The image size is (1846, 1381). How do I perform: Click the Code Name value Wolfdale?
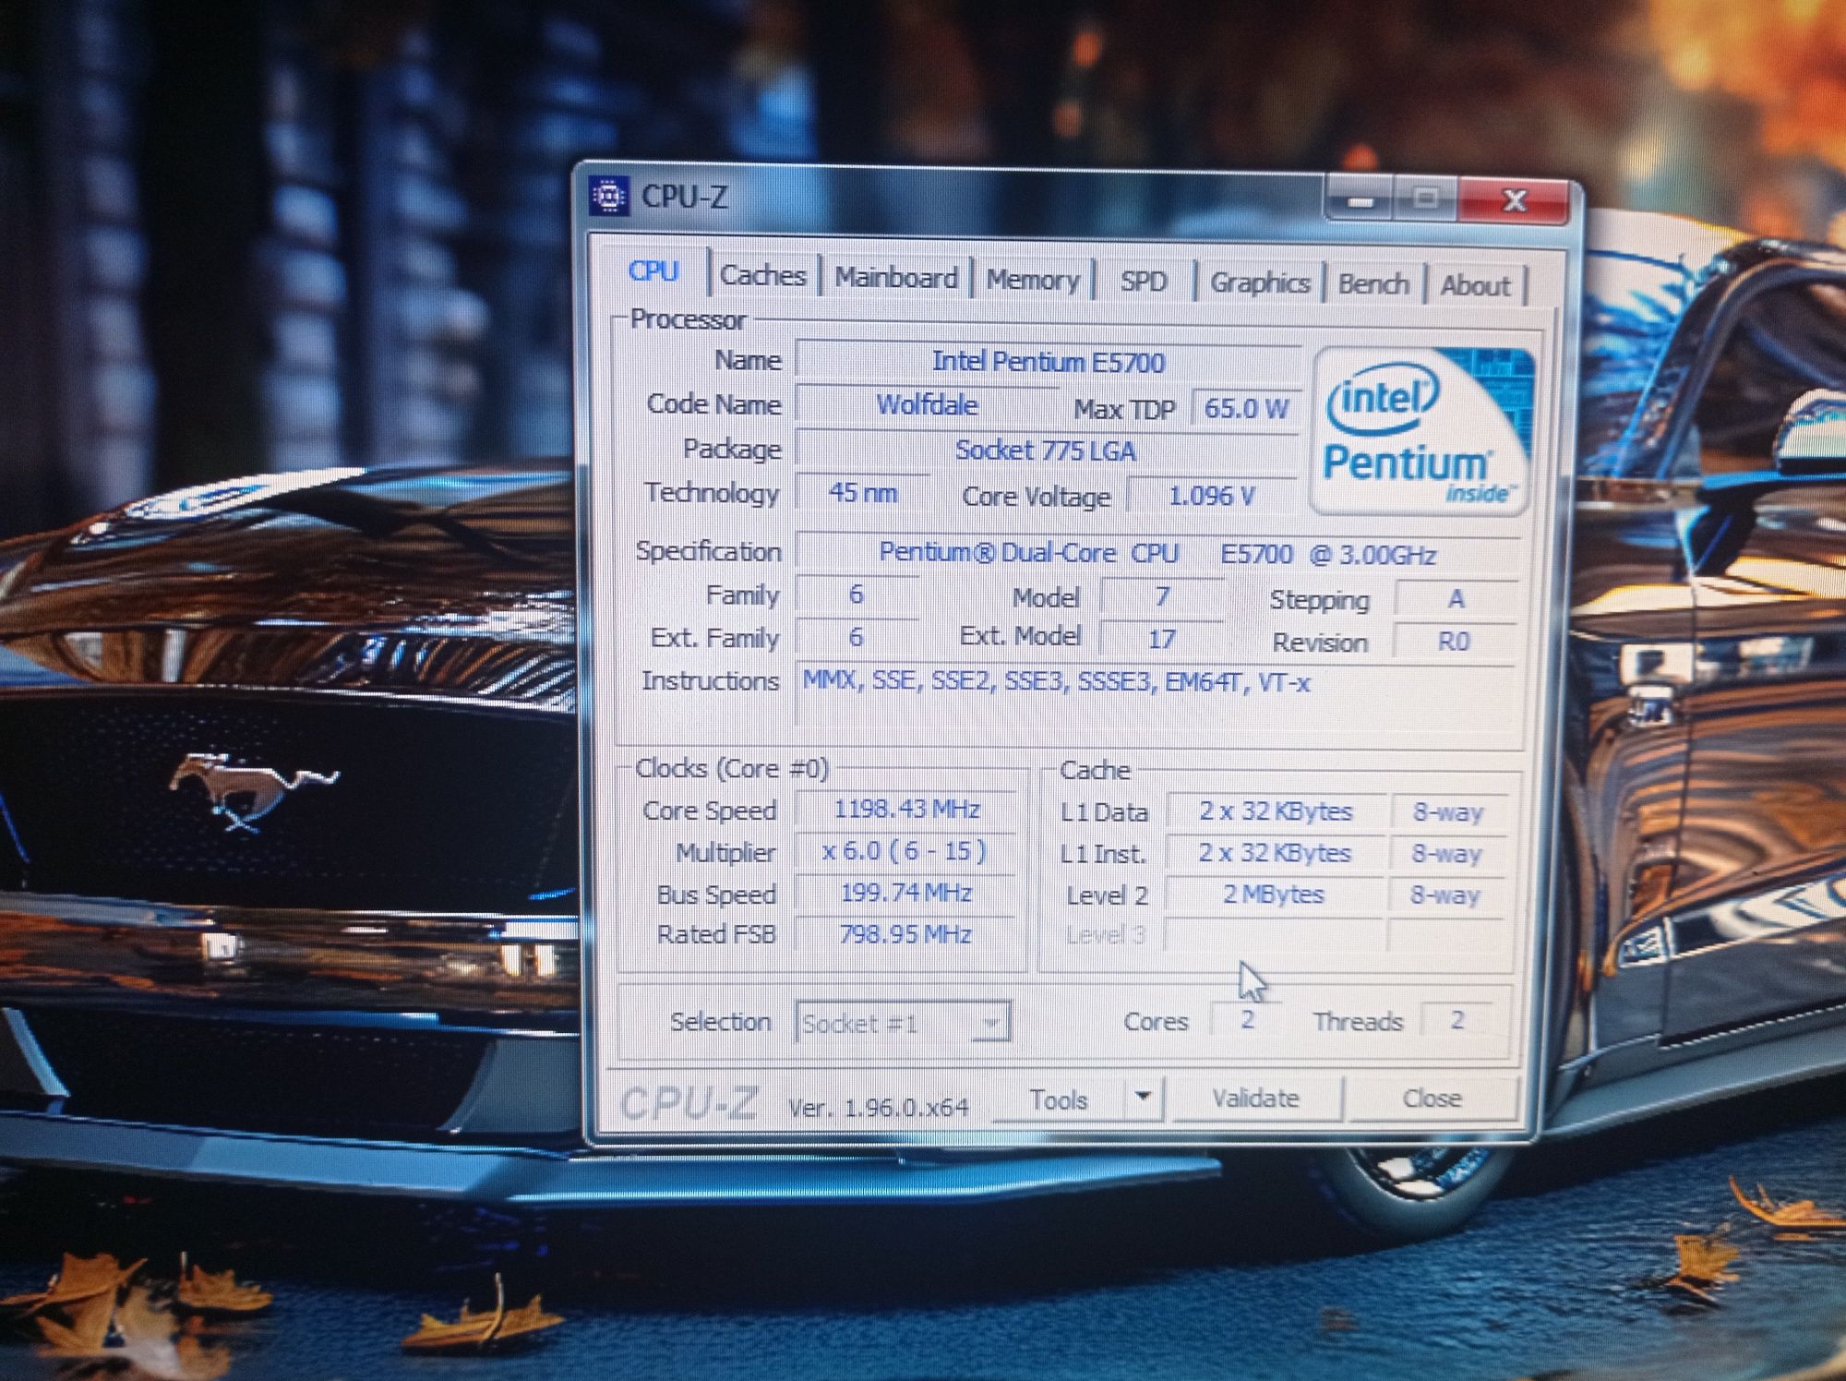pos(927,404)
